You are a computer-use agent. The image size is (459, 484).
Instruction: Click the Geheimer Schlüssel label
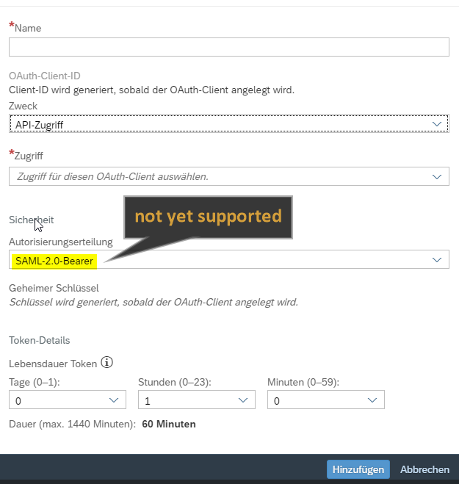pos(54,288)
